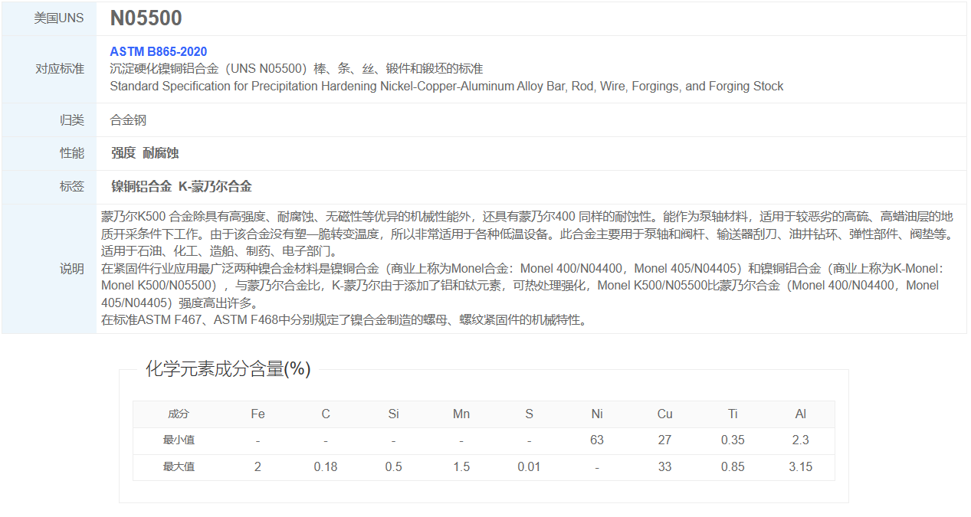This screenshot has height=517, width=971.
Task: Open the 镍铜铝合金 tag
Action: (141, 187)
